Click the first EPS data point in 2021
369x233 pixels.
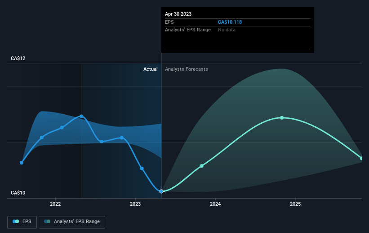[22, 163]
